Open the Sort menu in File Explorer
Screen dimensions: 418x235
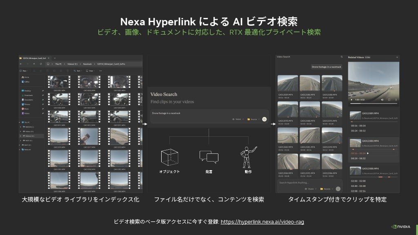coord(79,71)
